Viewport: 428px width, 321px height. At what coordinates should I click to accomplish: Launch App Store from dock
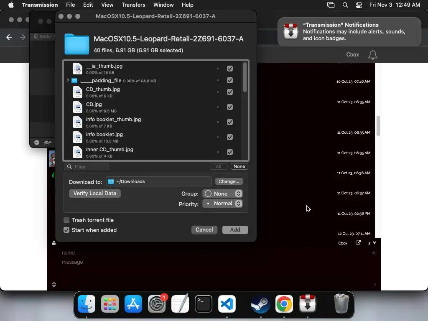[x=133, y=304]
